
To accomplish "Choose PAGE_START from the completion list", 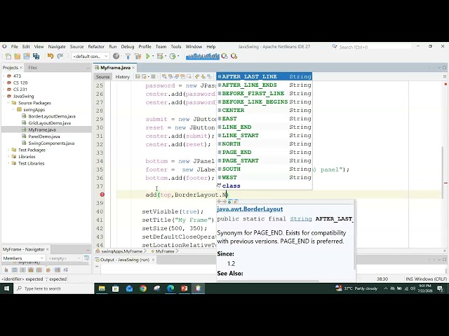I will point(264,160).
